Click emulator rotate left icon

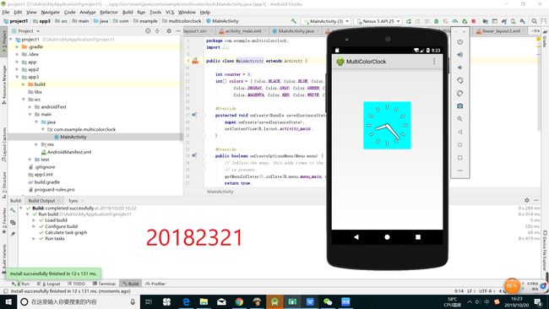click(460, 80)
